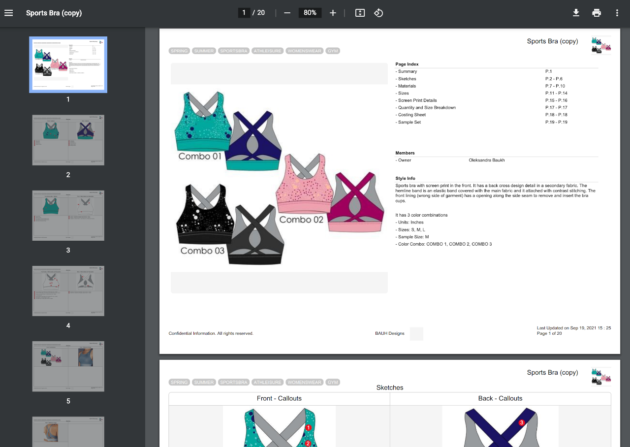
Task: Open page 2 thumbnail in sidebar
Action: [68, 140]
